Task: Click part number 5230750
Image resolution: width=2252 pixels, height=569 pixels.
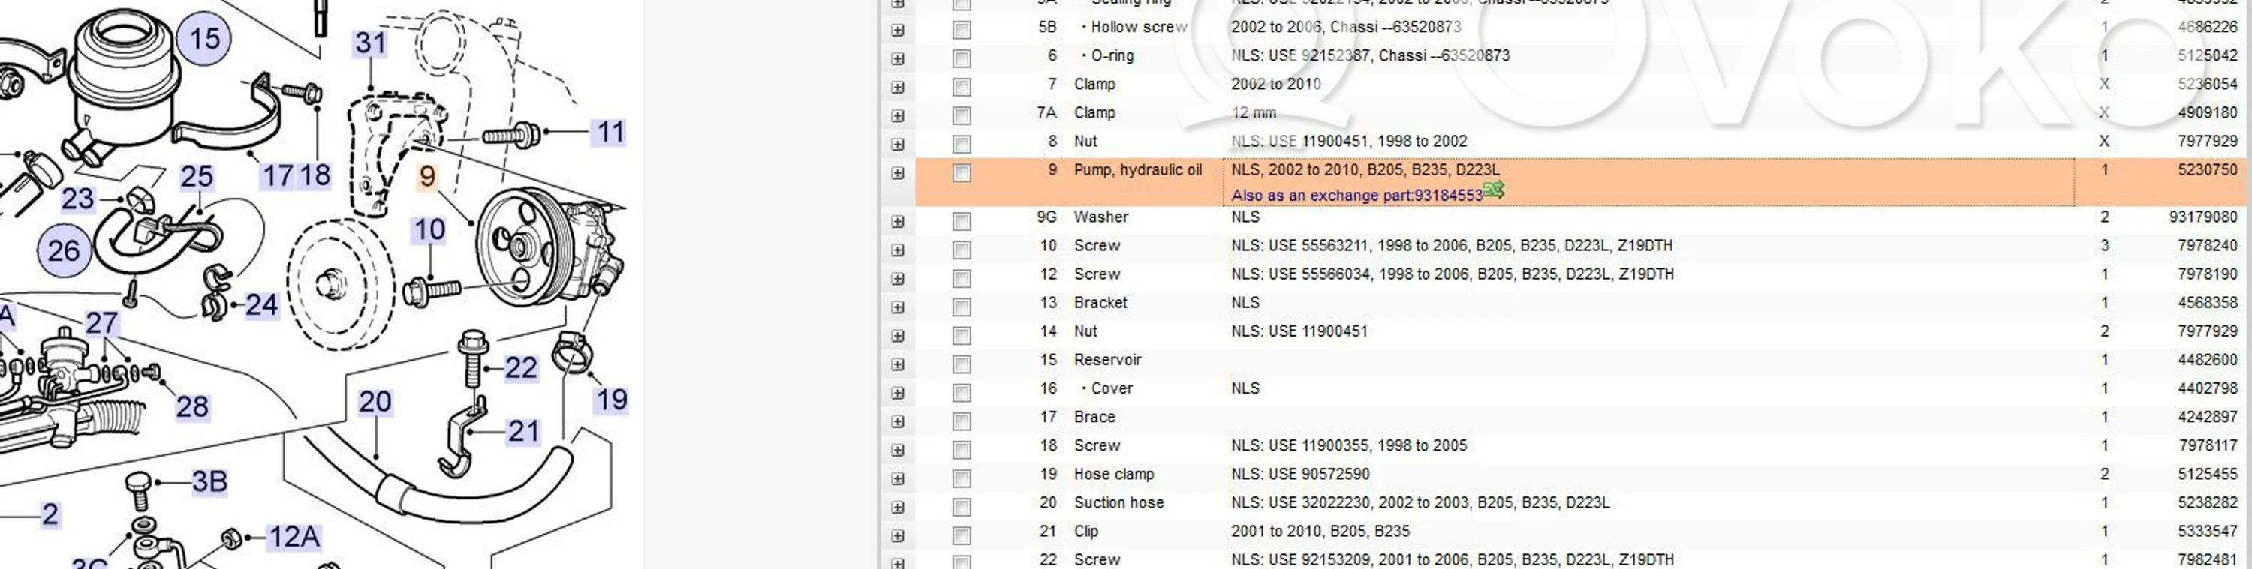Action: [x=2206, y=170]
